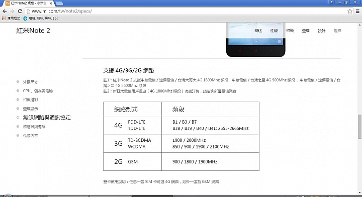Image resolution: width=362 pixels, height=197 pixels.
Task: Open the 設計 navigation item
Action: click(322, 31)
